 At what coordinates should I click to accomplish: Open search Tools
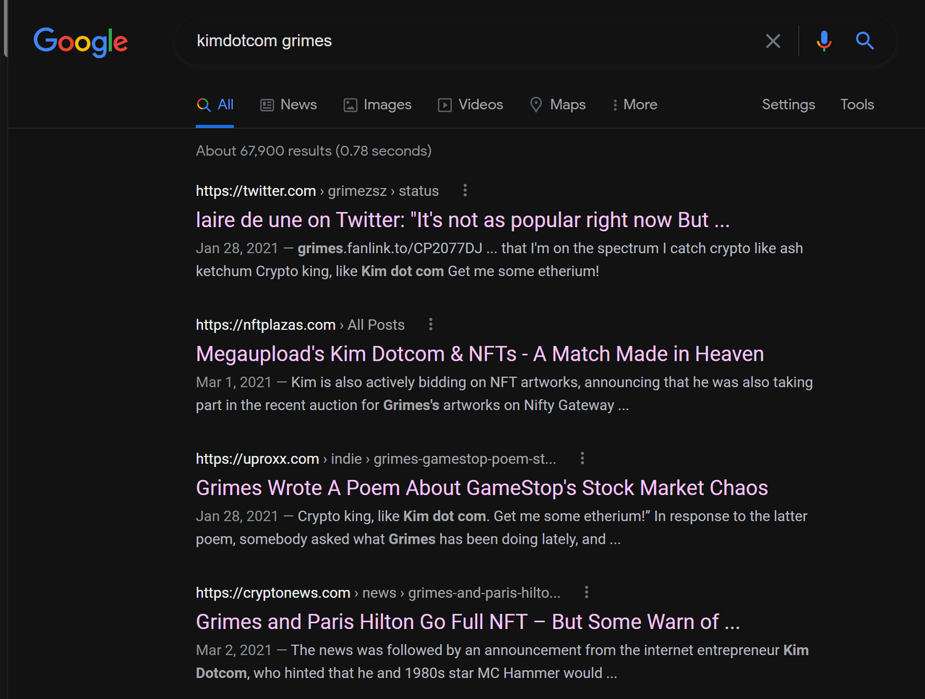point(857,105)
